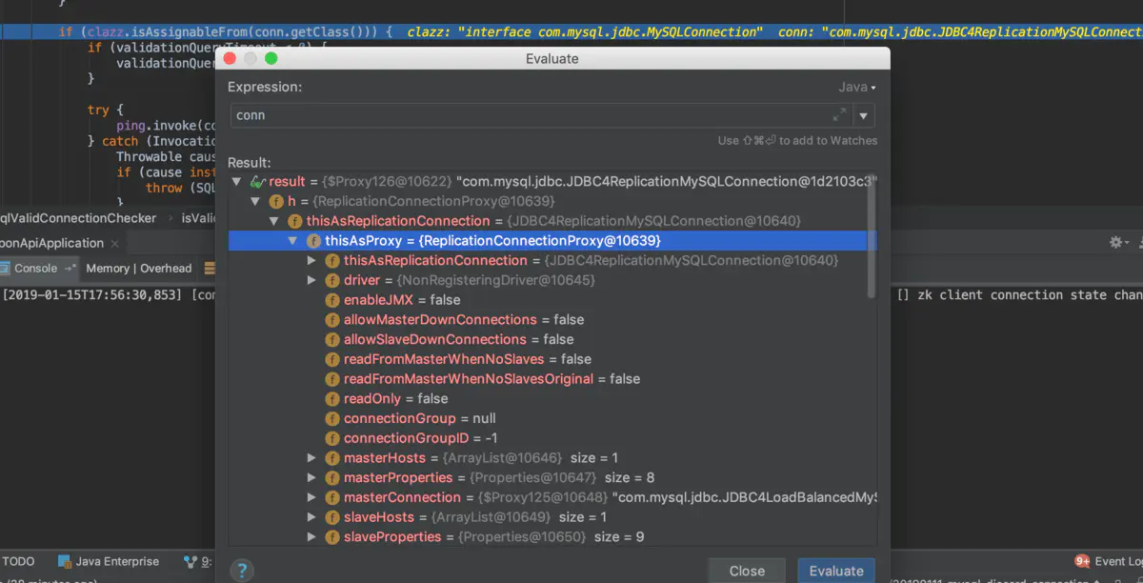Click the field icon beside allowSlaveDownConnections
The width and height of the screenshot is (1143, 583).
(332, 340)
